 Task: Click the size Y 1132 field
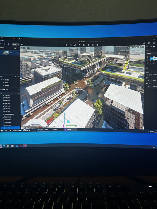(155, 86)
